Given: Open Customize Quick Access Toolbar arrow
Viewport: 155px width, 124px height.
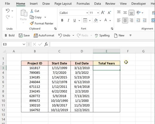Looking at the screenshot, I should tap(130, 35).
